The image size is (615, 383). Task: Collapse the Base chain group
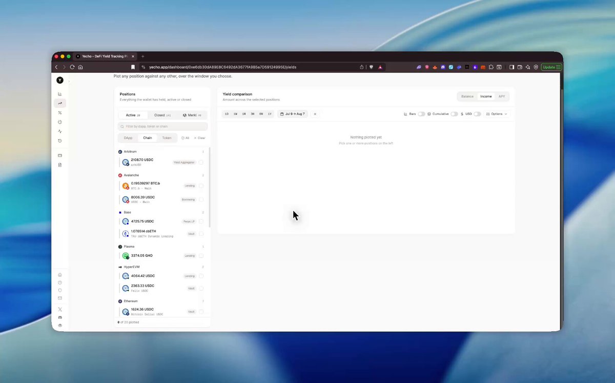[x=161, y=212]
